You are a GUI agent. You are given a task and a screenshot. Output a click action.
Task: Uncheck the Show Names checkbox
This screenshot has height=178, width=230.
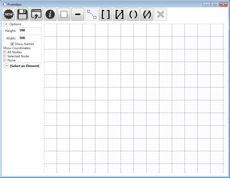(x=12, y=44)
